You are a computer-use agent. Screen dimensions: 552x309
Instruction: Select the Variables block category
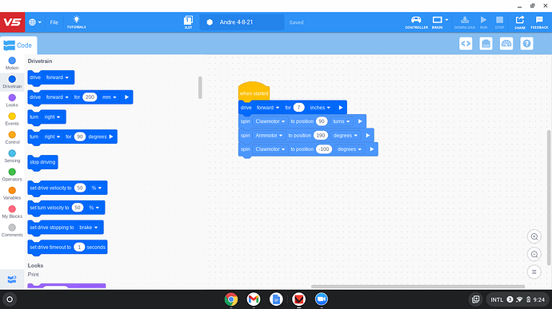click(x=12, y=193)
